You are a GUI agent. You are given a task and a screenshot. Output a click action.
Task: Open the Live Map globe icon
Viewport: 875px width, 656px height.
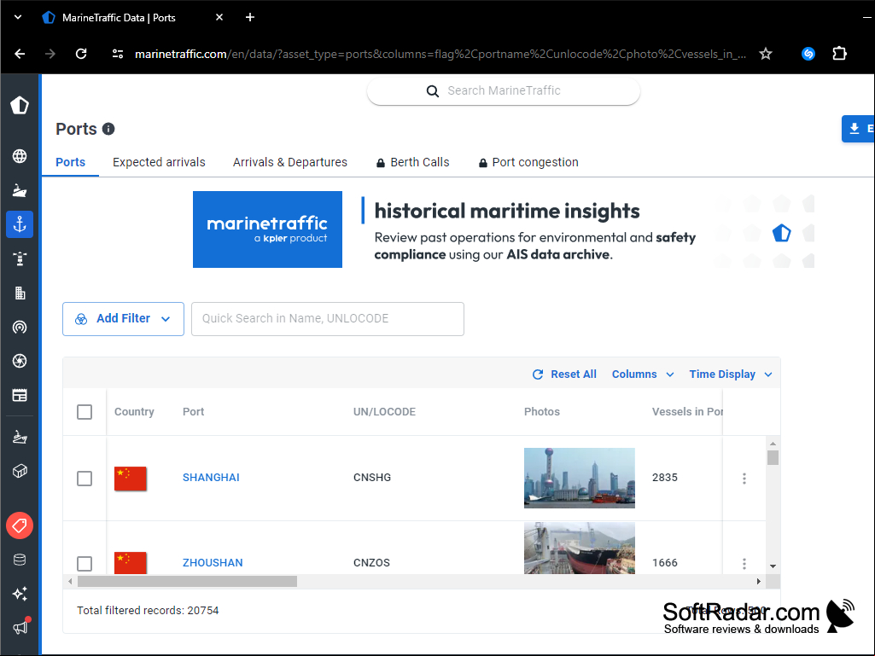click(20, 156)
